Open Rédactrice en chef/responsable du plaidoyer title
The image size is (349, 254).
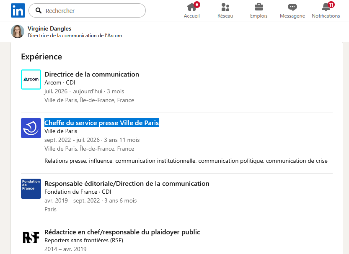pos(122,232)
